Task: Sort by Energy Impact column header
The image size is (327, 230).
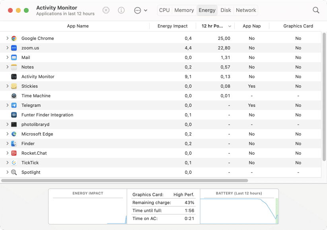Action: coord(173,26)
